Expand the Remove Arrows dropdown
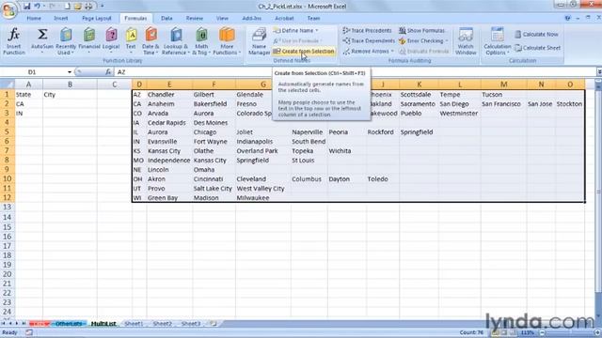Image resolution: width=602 pixels, height=338 pixels. [x=392, y=51]
